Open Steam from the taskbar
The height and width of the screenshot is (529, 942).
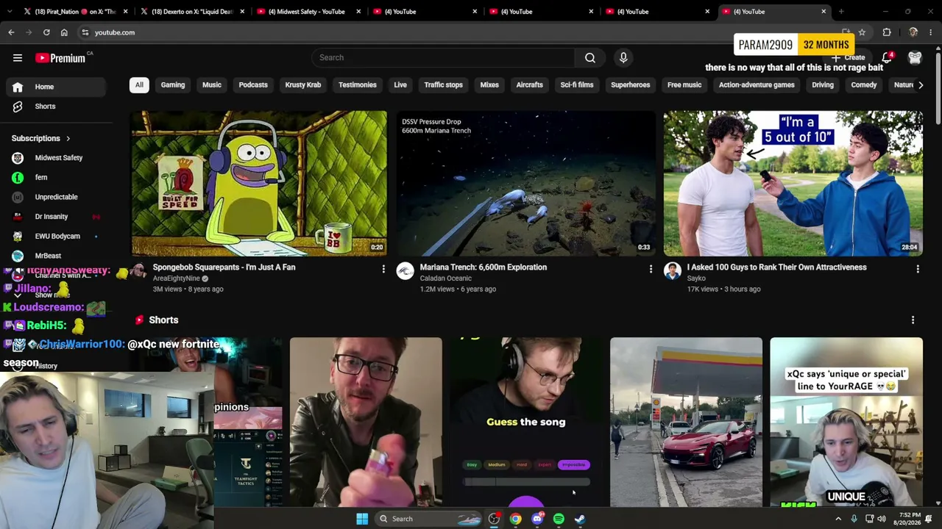(x=580, y=519)
